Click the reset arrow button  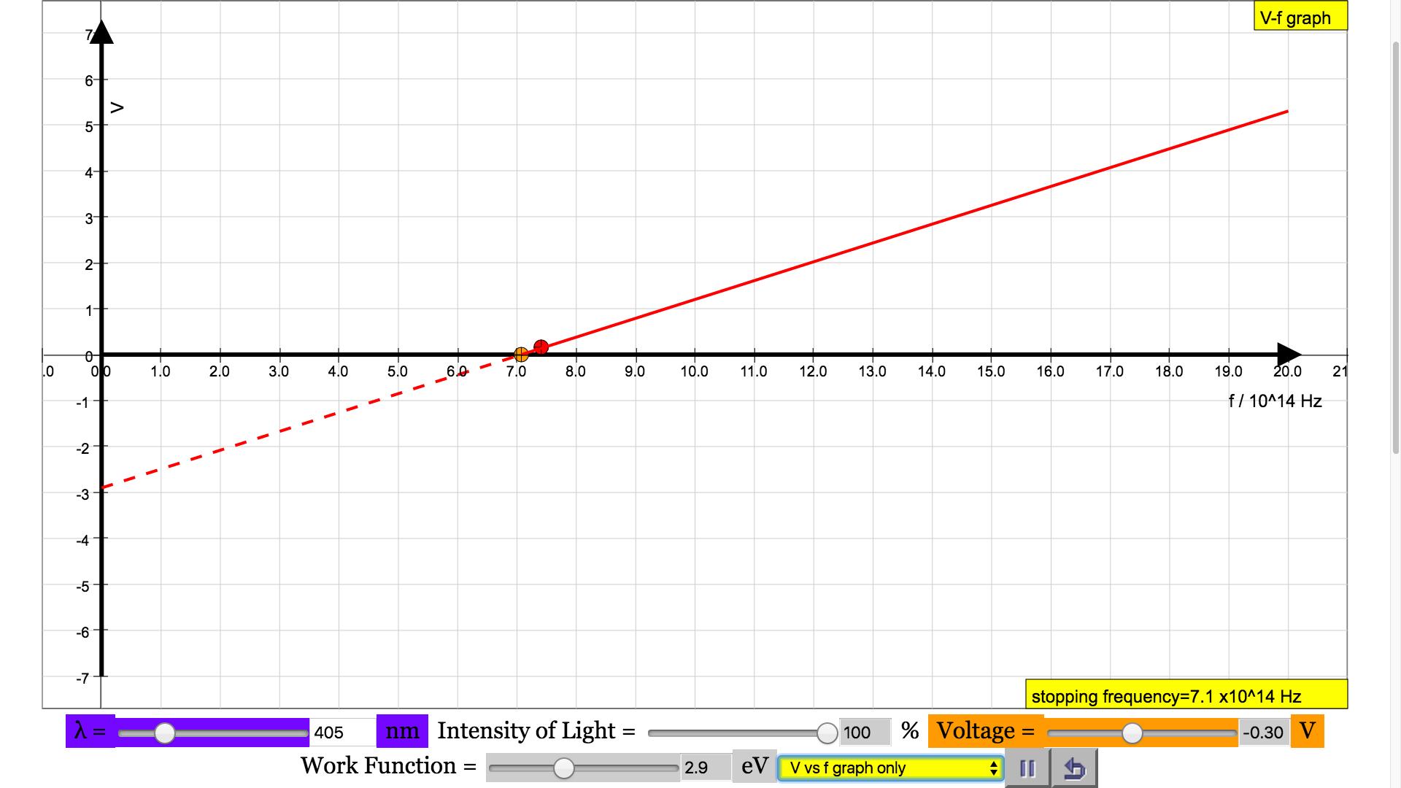coord(1074,768)
